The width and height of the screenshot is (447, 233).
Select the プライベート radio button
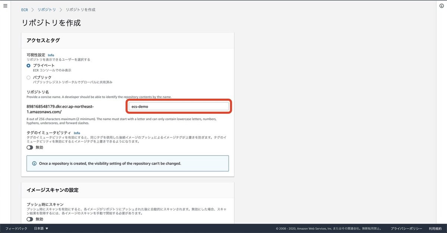(29, 66)
